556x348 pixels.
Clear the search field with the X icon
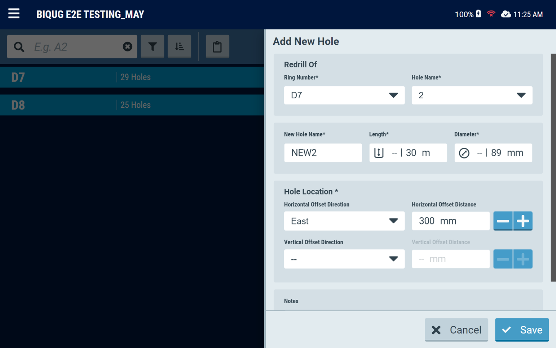click(127, 46)
